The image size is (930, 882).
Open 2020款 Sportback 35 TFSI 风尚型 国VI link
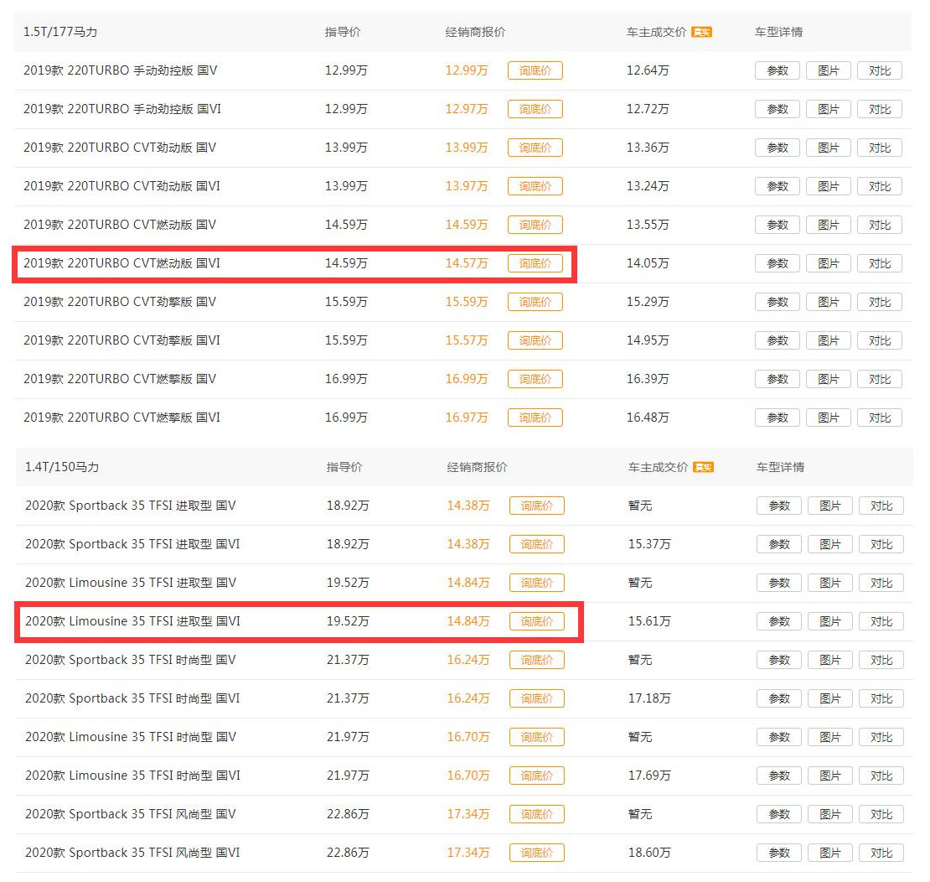pos(133,853)
